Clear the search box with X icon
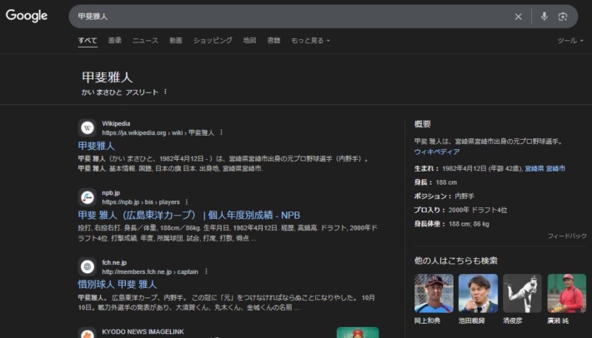 [518, 17]
